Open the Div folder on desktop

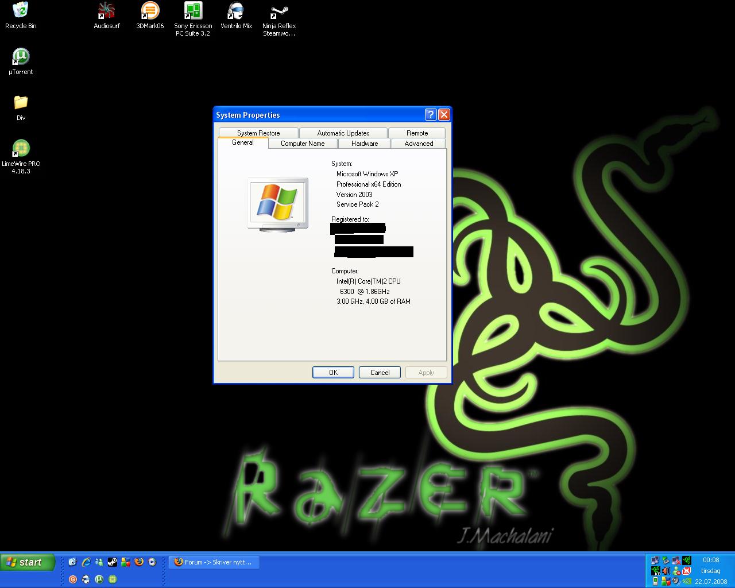point(21,107)
